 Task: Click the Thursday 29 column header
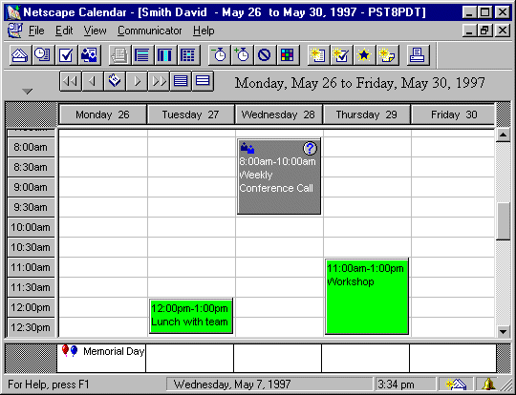pos(367,114)
